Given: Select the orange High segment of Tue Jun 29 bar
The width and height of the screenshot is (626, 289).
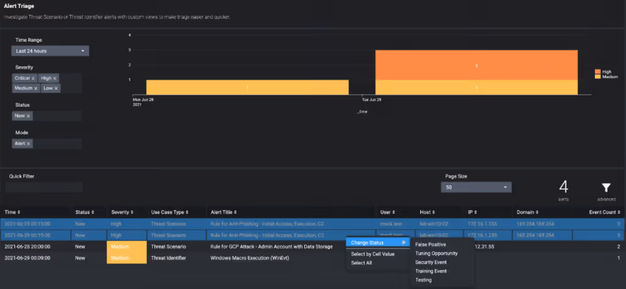Looking at the screenshot, I should 477,65.
